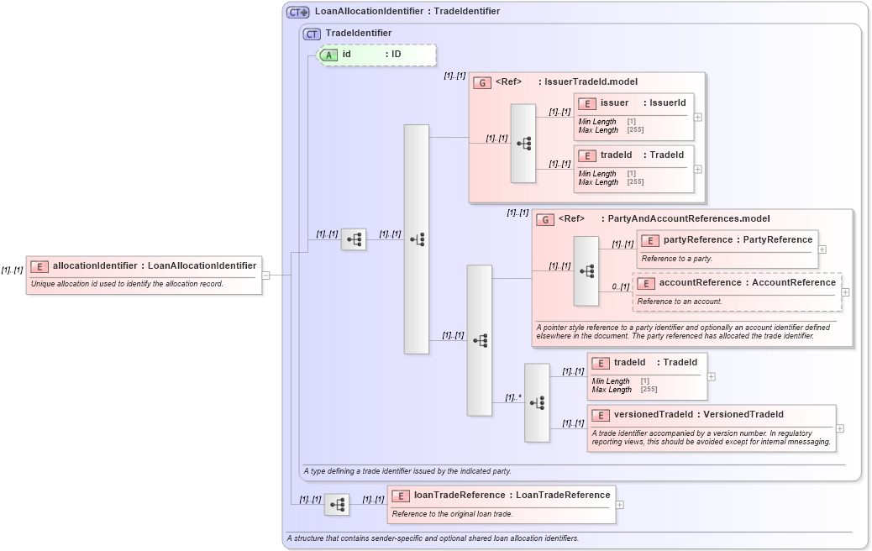Screen dimensions: 872x551
Task: Expand the partyReference element details
Action: 822,249
